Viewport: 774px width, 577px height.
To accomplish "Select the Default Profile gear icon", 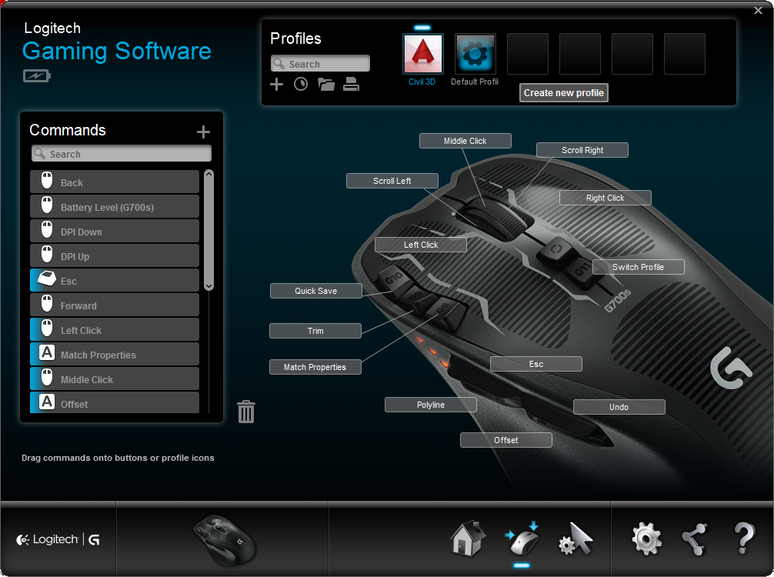I will point(475,54).
